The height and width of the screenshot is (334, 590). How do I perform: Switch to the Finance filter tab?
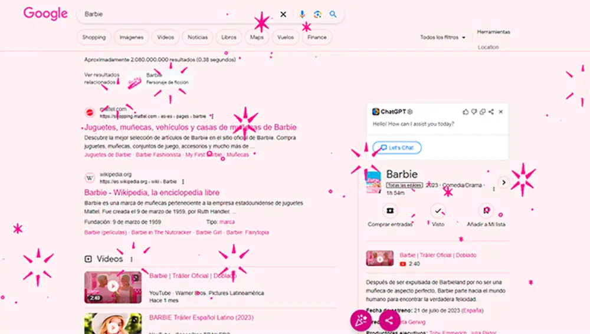click(x=317, y=37)
